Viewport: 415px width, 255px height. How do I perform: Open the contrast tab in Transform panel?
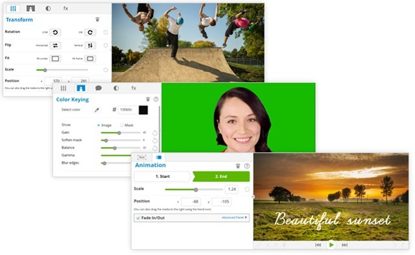[x=48, y=8]
